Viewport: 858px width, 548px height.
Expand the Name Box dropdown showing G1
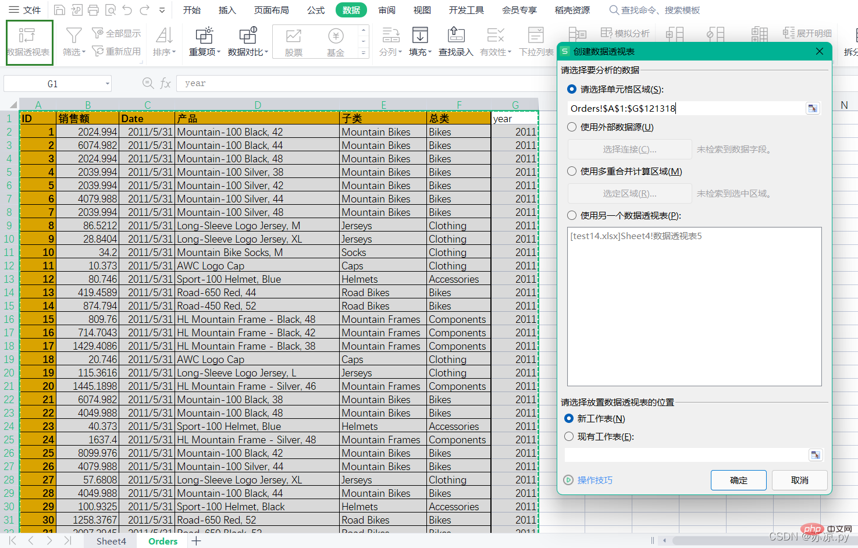[108, 84]
